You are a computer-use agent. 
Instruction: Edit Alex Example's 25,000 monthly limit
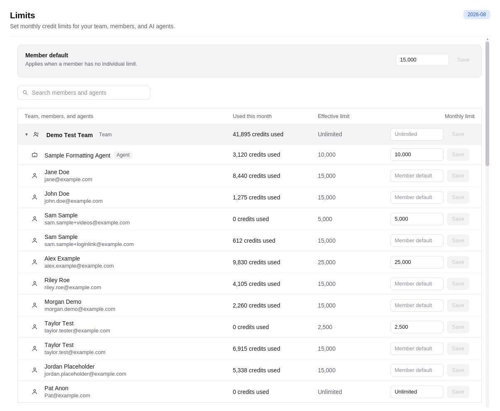(417, 262)
